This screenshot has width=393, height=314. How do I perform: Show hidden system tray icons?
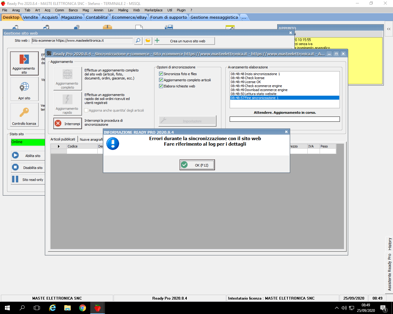337,308
